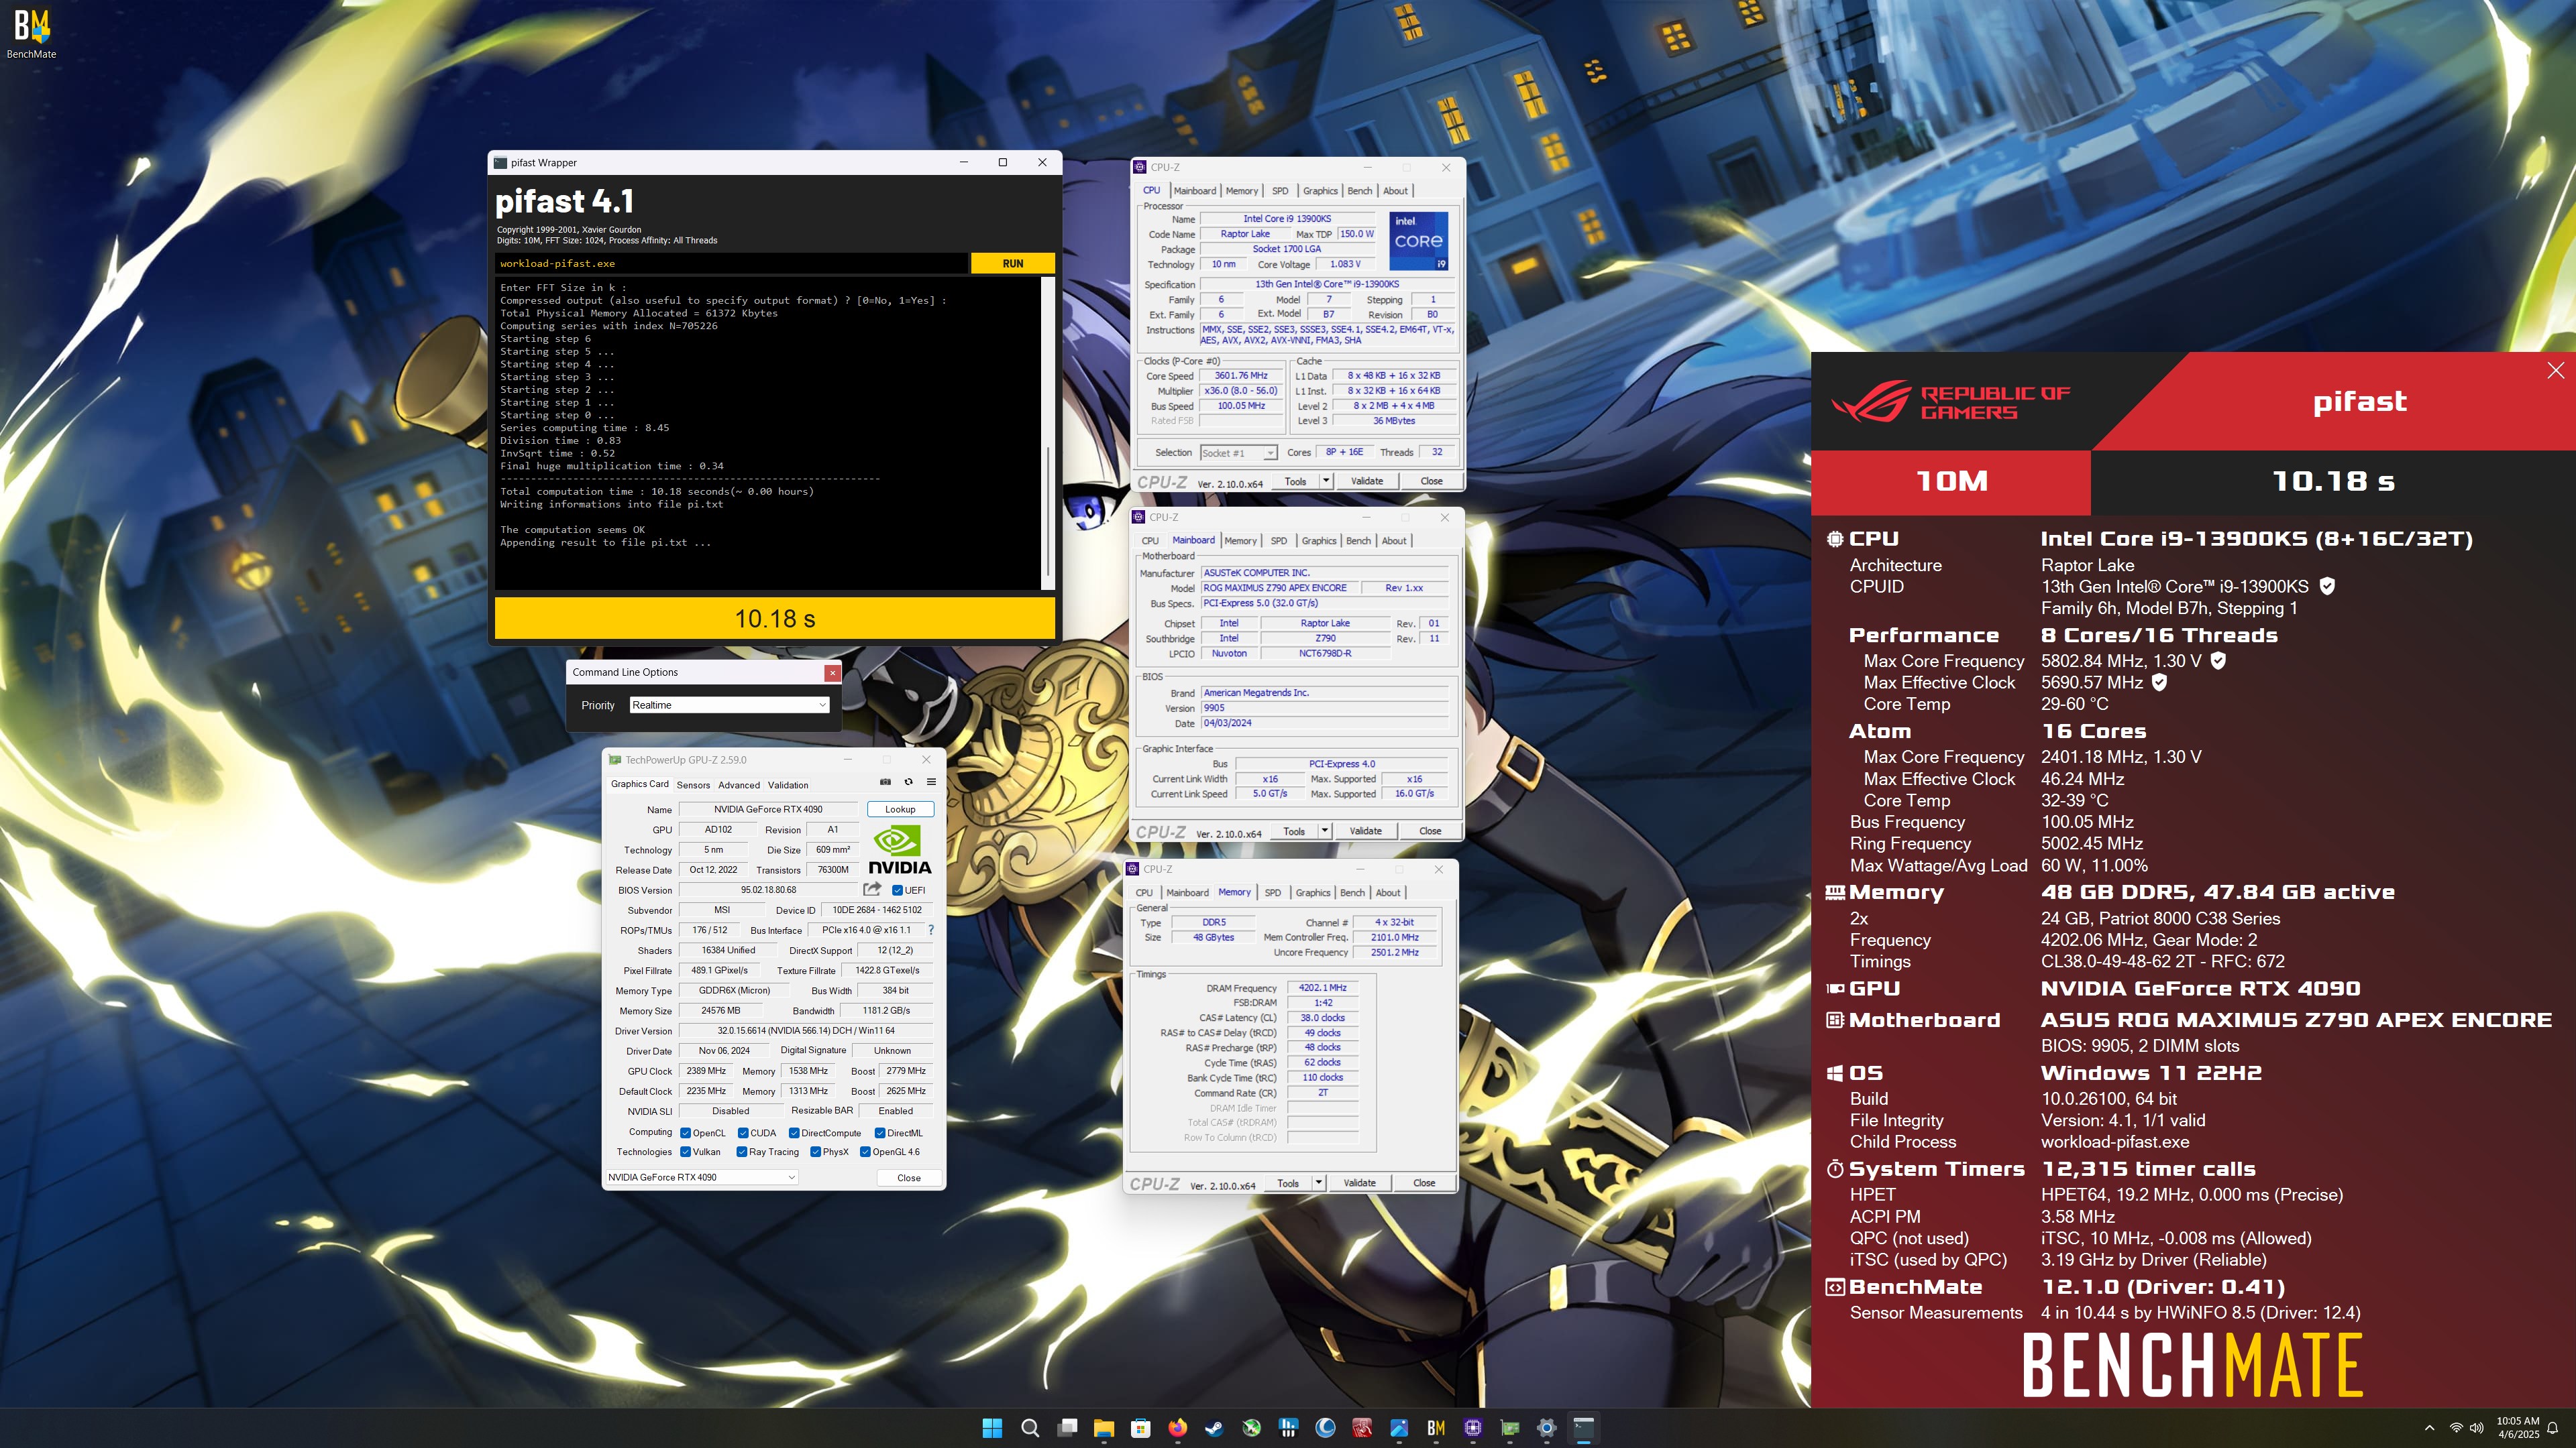The width and height of the screenshot is (2576, 1448).
Task: Launch Microsoft Store from taskbar
Action: pyautogui.click(x=1141, y=1428)
